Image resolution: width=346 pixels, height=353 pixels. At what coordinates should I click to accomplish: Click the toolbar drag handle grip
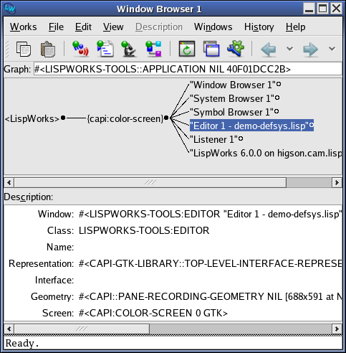pos(7,49)
